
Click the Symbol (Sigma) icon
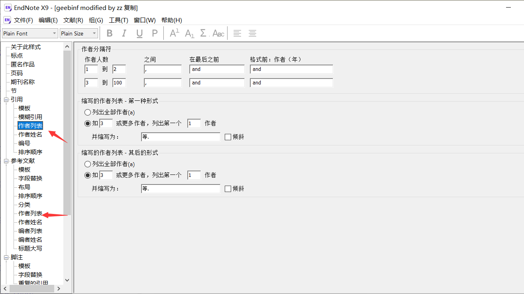[x=204, y=33]
